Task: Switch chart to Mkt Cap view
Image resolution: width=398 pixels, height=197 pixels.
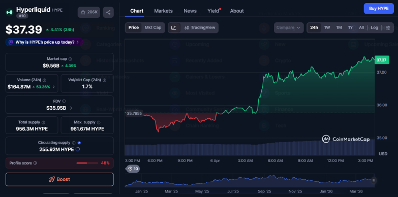Action: click(x=153, y=27)
